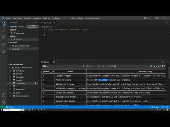Open the Bearbeiten menu

click(17, 18)
